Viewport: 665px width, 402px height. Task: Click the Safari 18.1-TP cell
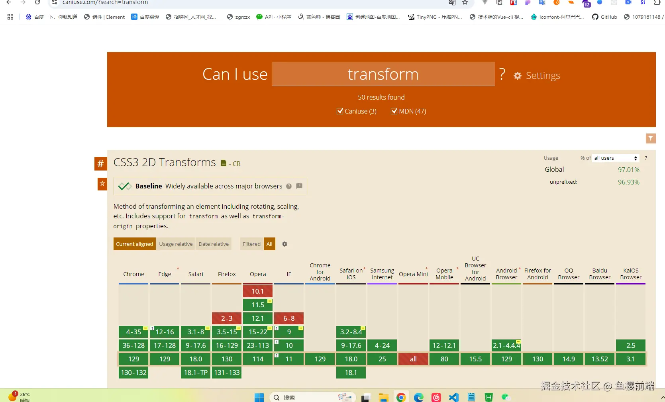[x=196, y=373]
